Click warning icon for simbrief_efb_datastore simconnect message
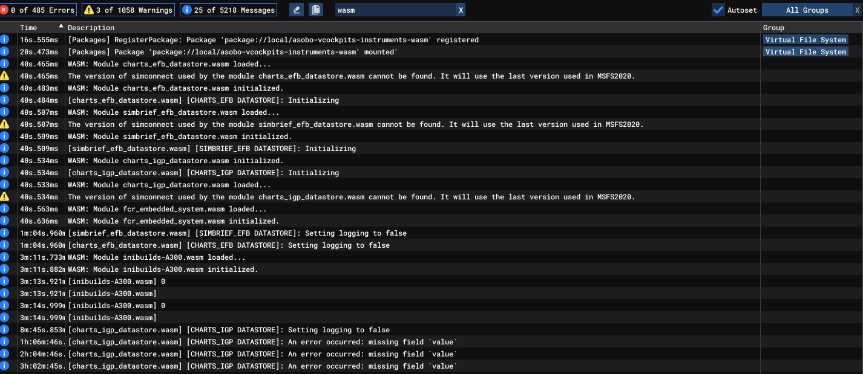This screenshot has height=374, width=863. pyautogui.click(x=5, y=124)
